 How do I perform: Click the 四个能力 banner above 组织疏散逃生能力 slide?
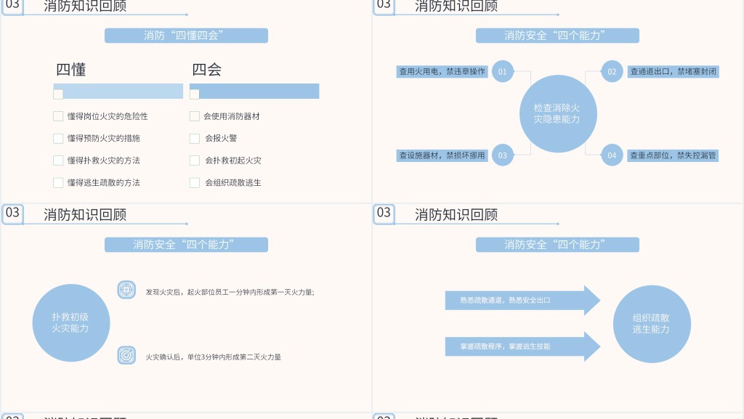coord(557,245)
